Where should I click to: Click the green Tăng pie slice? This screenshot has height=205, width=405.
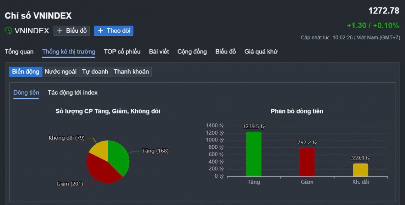(119, 157)
